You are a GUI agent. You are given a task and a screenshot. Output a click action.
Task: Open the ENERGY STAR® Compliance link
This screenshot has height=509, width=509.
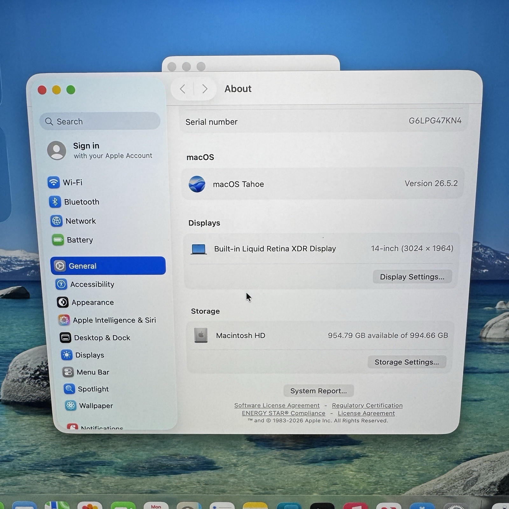click(283, 413)
